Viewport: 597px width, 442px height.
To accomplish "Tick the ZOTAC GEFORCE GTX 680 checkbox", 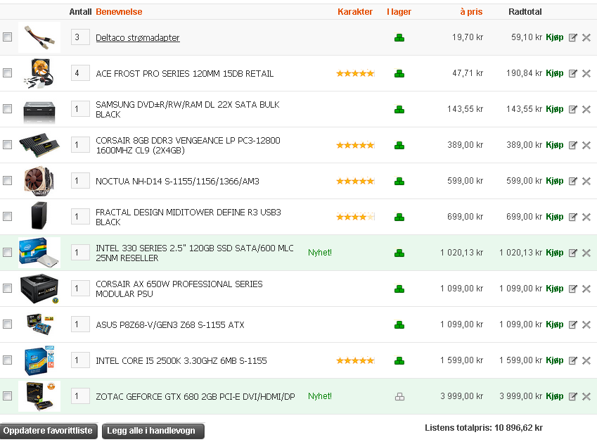I will (7, 396).
